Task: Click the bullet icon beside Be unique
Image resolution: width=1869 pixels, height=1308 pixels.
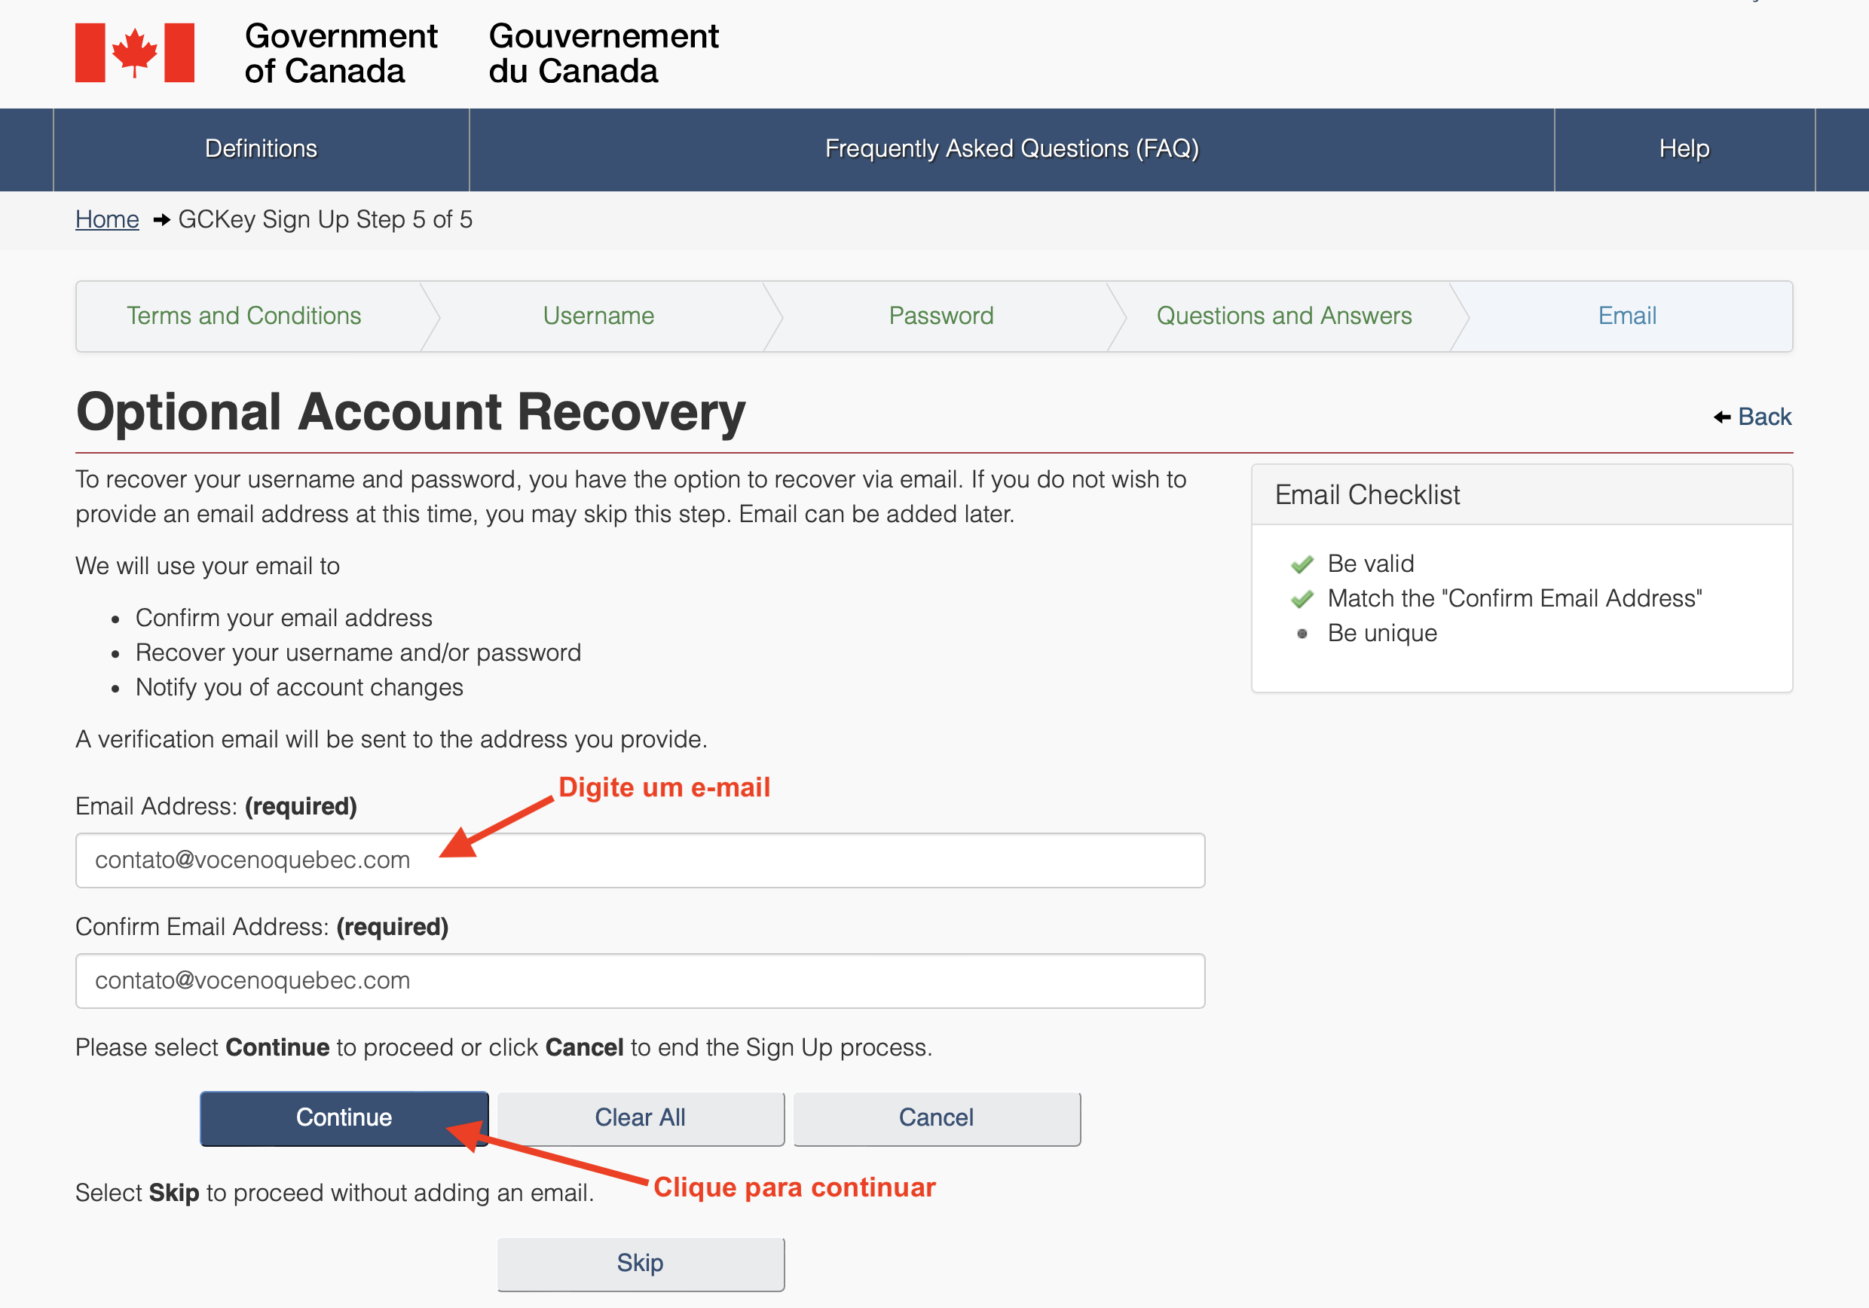Action: pos(1302,633)
